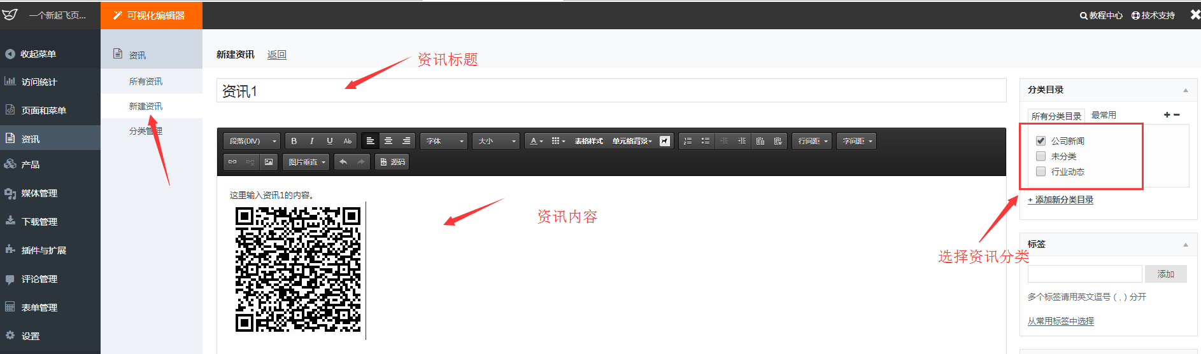Focus the 资讯1 title input field
Image resolution: width=1201 pixels, height=354 pixels.
(x=611, y=91)
